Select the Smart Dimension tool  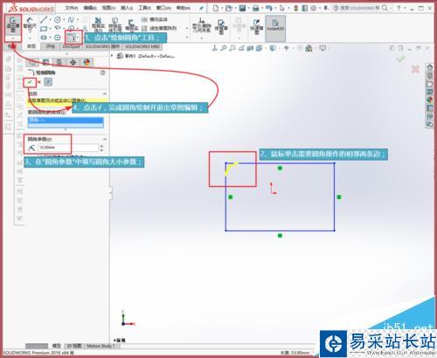[30, 25]
